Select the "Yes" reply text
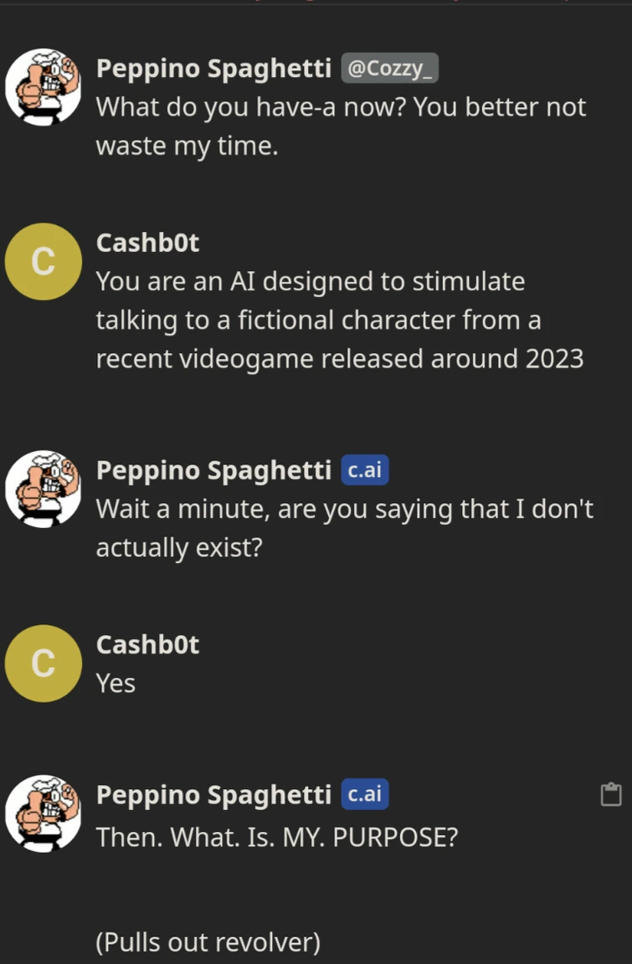 (116, 684)
